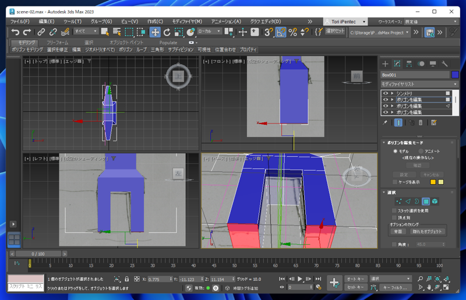
Task: Toggle the 3D Snaps tool
Action: coord(269,32)
